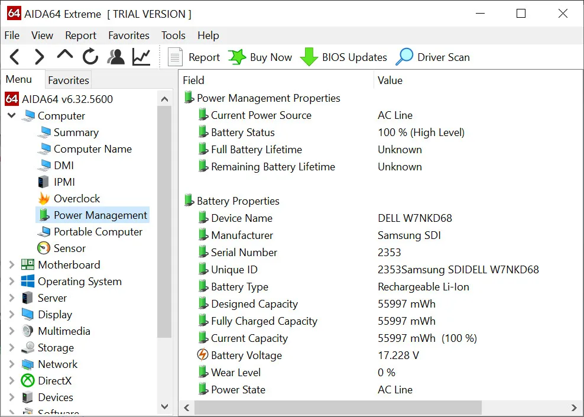Screen dimensions: 584x417
Task: Click the horizontal scrollbar left arrow
Action: click(x=187, y=408)
